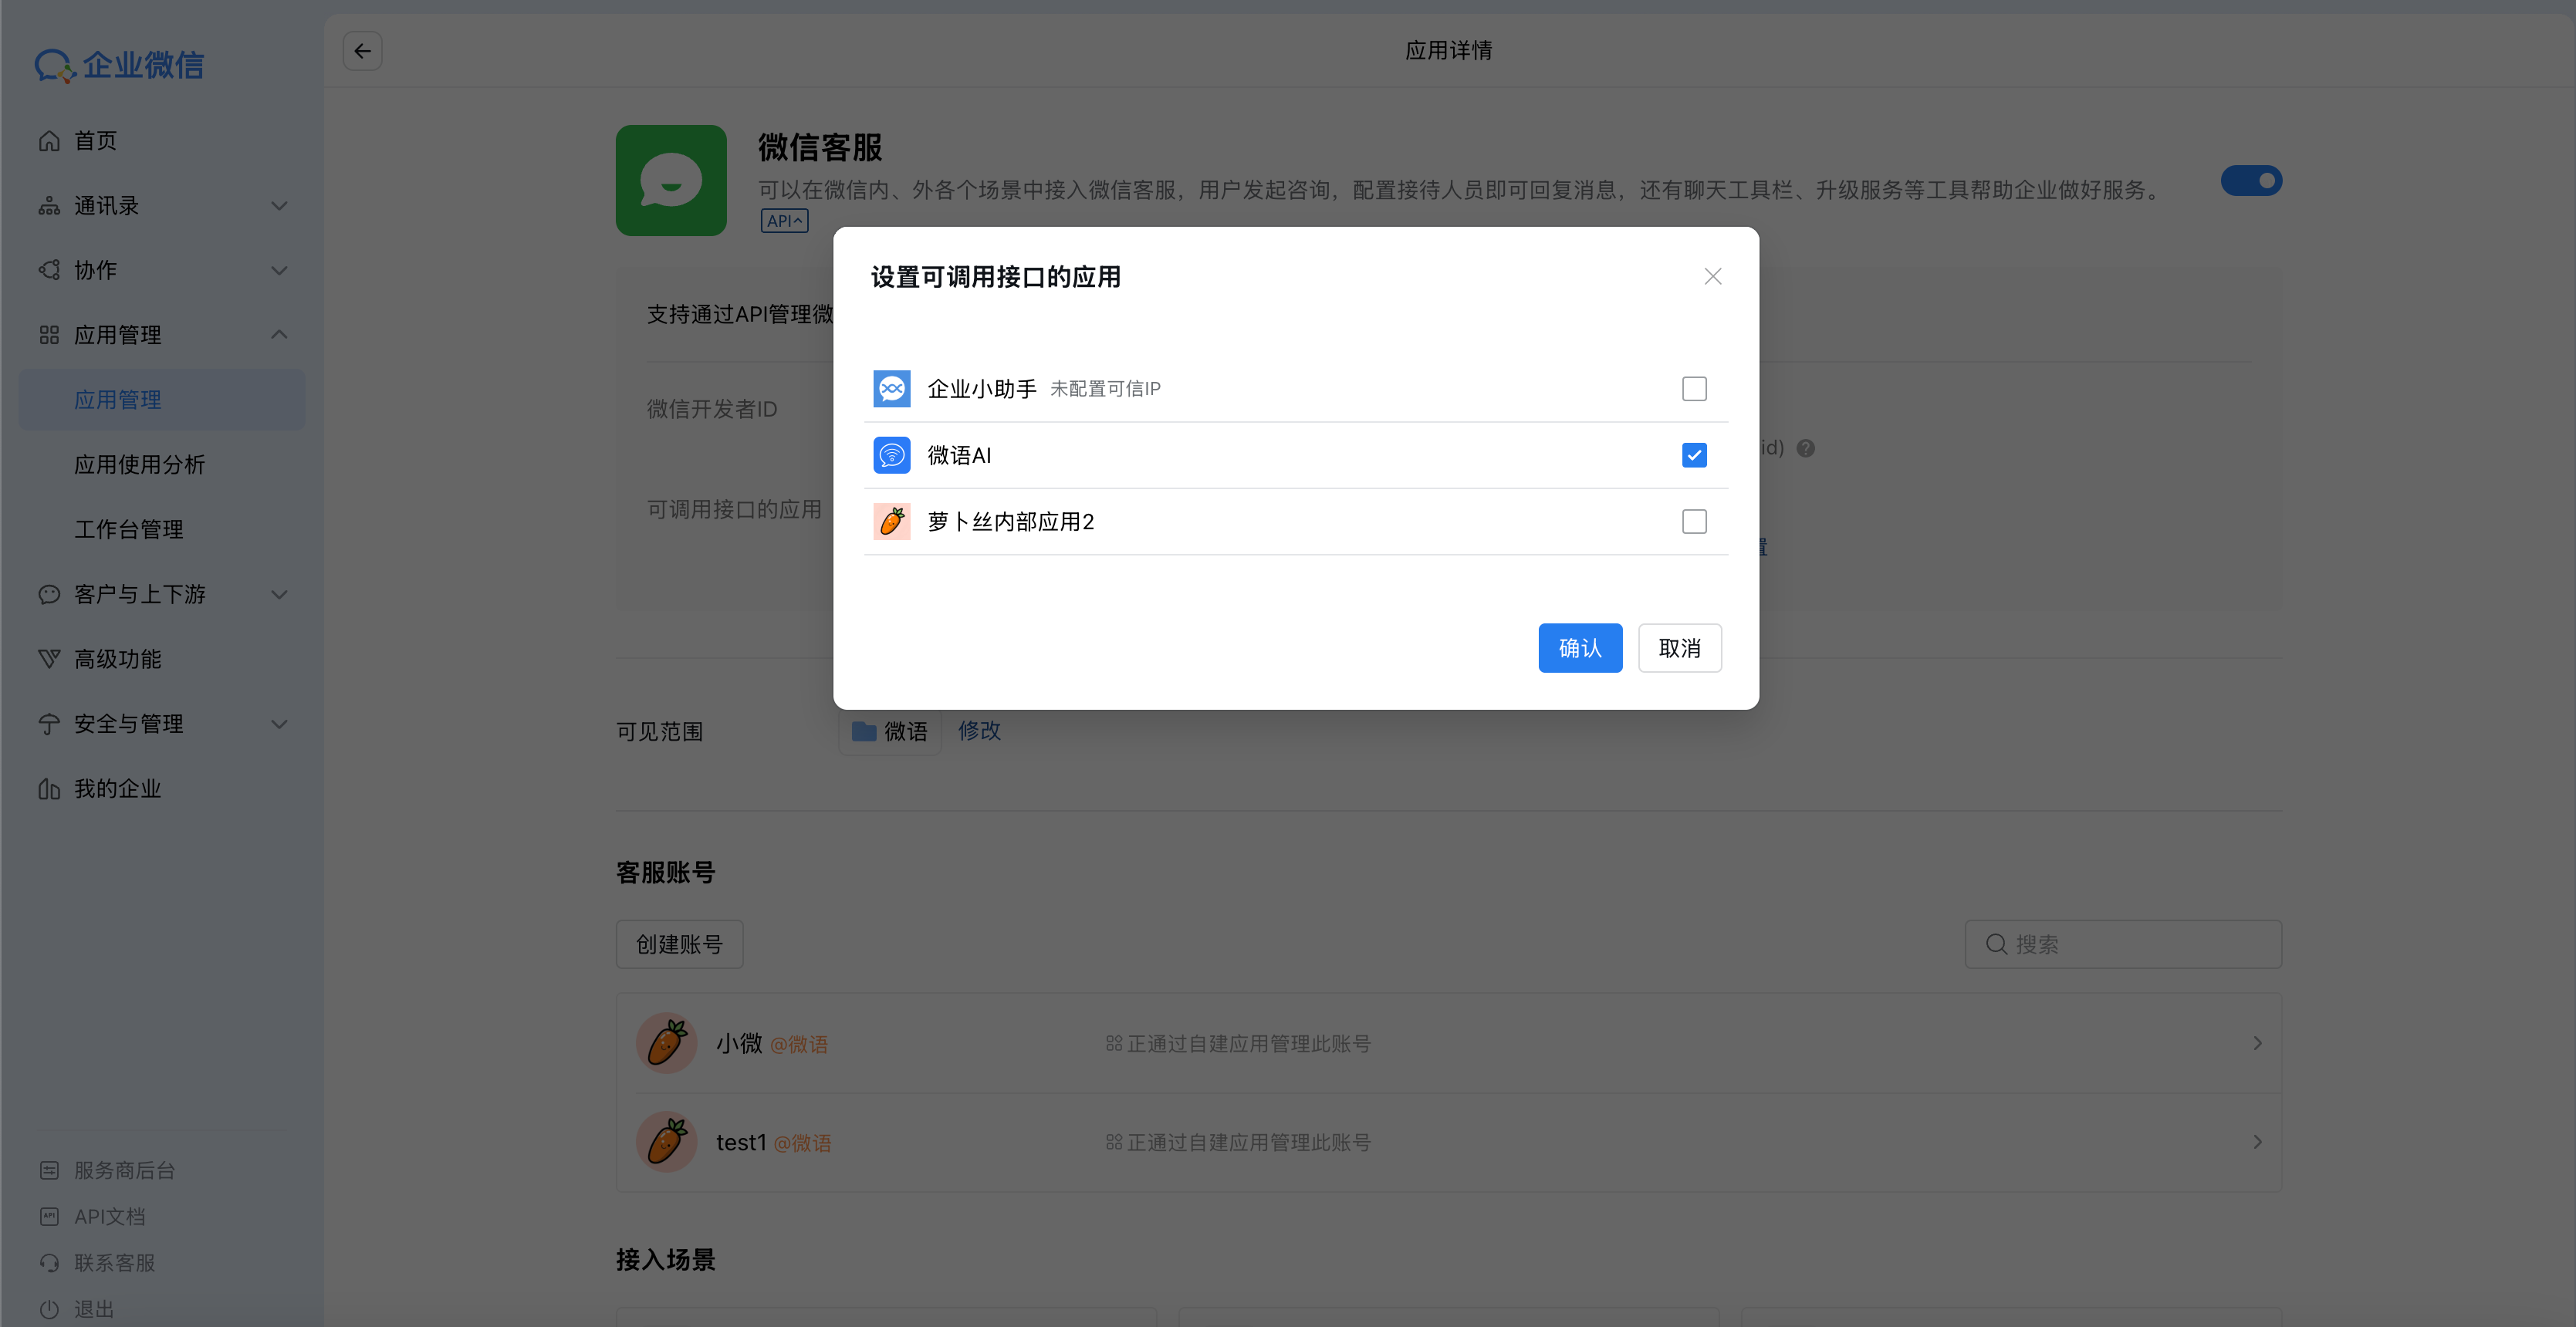
Task: Disable the 微信客服 toggle switch
Action: (2251, 180)
